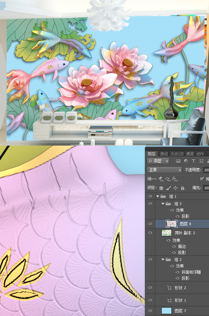Click the 形状 2 vector shape icon
Screen dimensions: 209x316
[169, 287]
